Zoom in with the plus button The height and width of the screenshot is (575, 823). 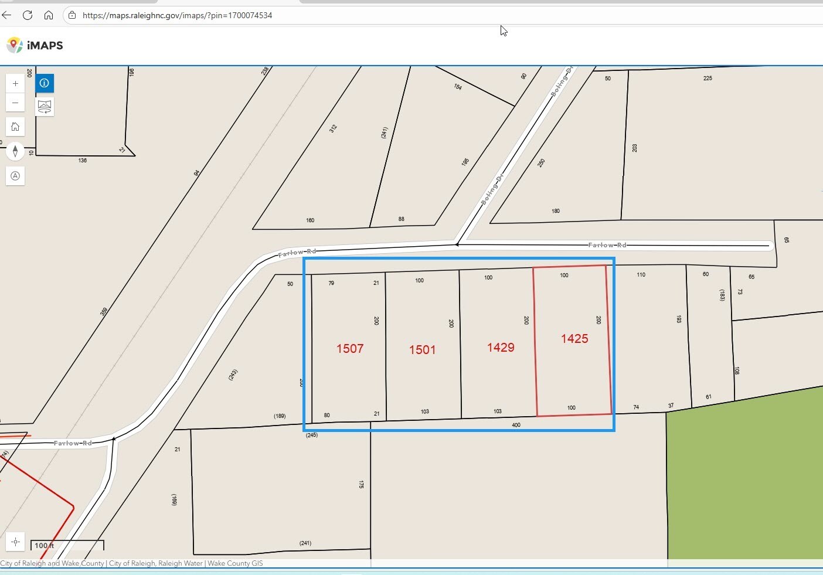(x=15, y=84)
